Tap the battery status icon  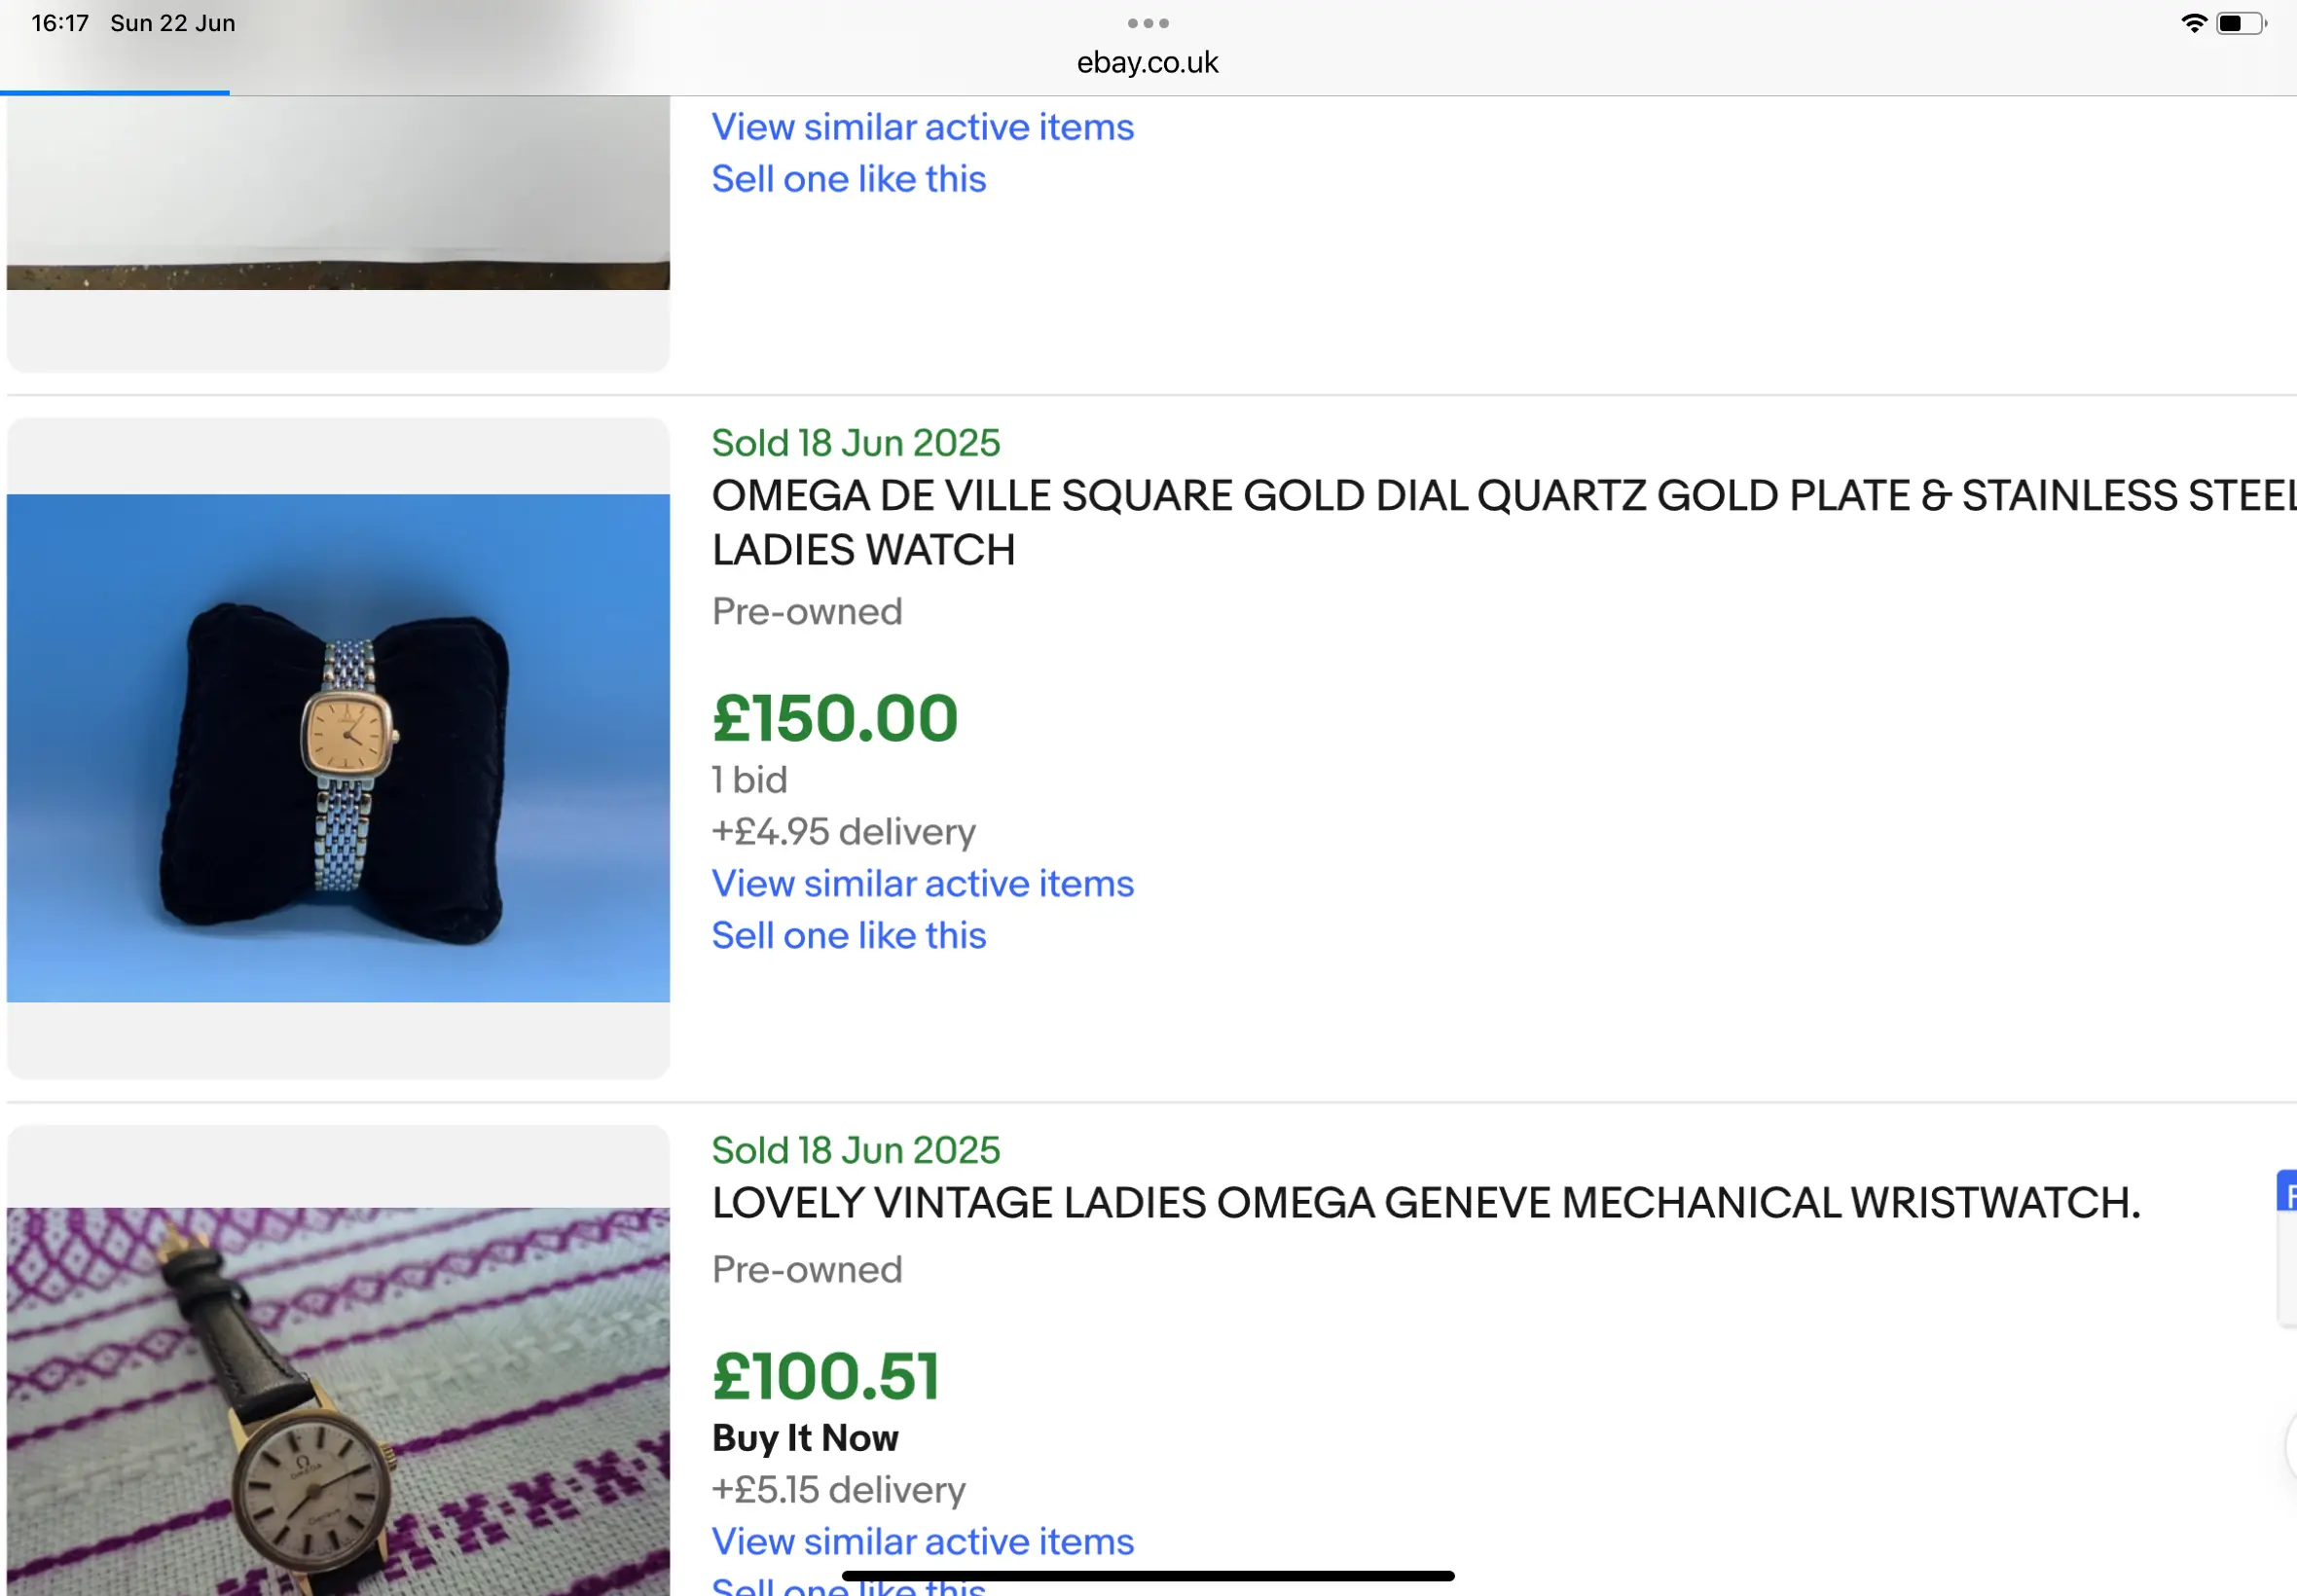(x=2241, y=23)
